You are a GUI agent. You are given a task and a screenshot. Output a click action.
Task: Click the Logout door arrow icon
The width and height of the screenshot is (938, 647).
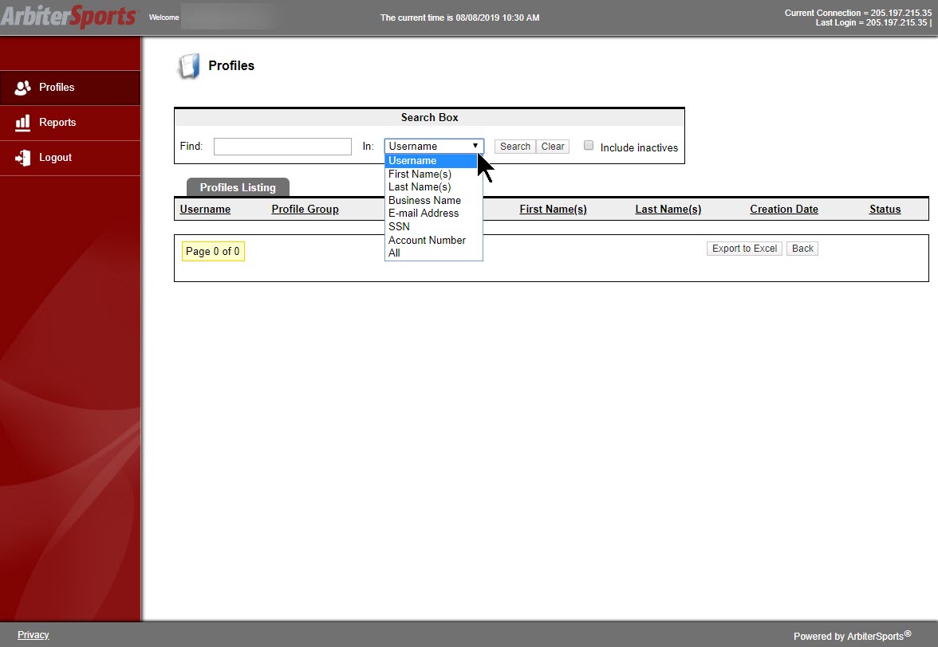pyautogui.click(x=22, y=158)
